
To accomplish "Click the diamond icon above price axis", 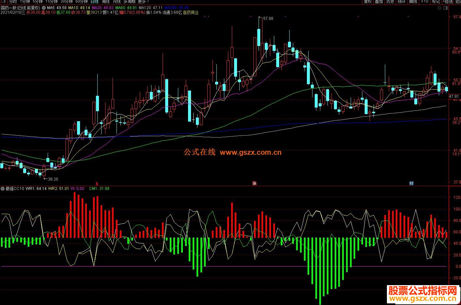I will (x=440, y=8).
